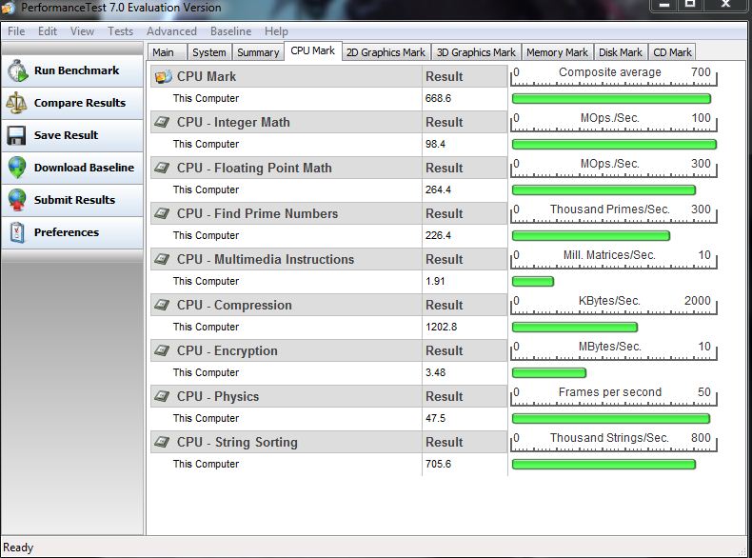Click the Thousand Primes/Sec. scale ruler
This screenshot has width=752, height=558.
coord(614,213)
